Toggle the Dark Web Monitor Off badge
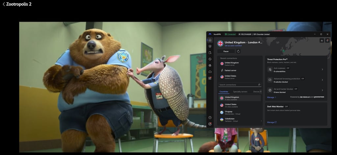337x155 pixels. tap(286, 106)
